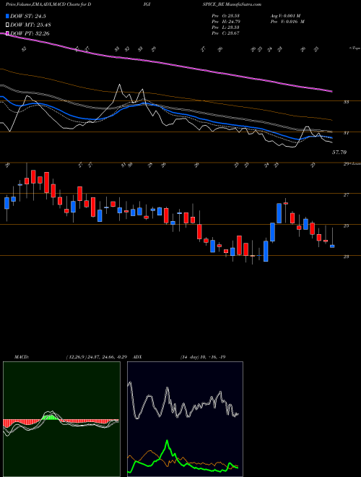Image resolution: width=361 pixels, height=477 pixels.
Task: Click the MACD '(12,26,9) 24.37, 24.66, -0.29' values
Action: click(98, 357)
